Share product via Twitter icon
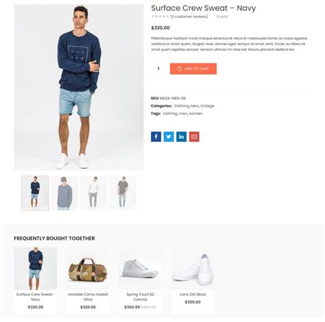 click(169, 136)
